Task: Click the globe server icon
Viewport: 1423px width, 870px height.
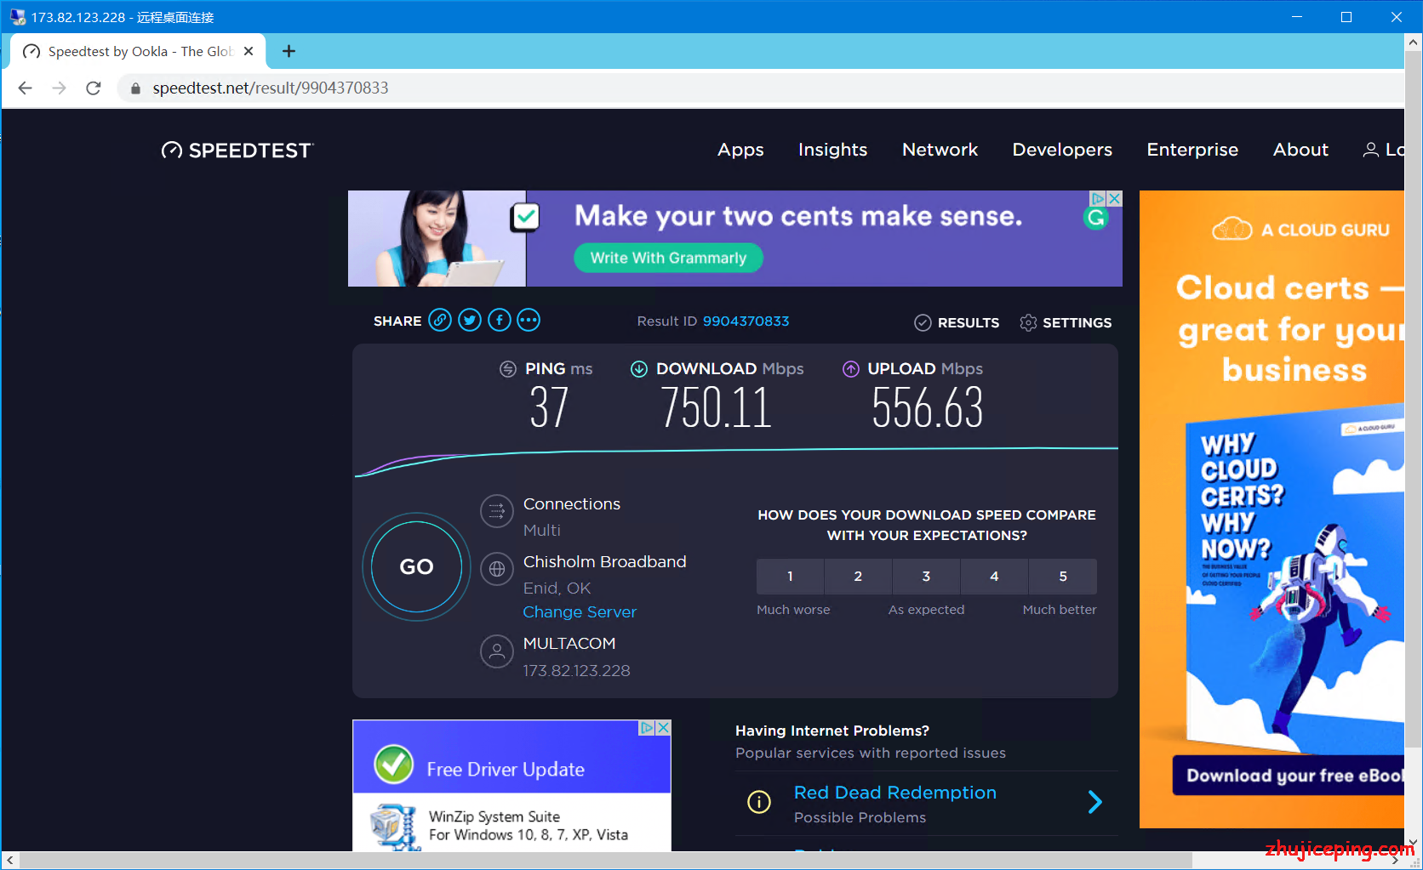Action: (497, 569)
